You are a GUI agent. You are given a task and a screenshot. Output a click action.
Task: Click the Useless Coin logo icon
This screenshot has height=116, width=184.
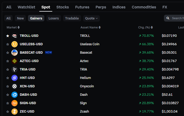coord(14,44)
